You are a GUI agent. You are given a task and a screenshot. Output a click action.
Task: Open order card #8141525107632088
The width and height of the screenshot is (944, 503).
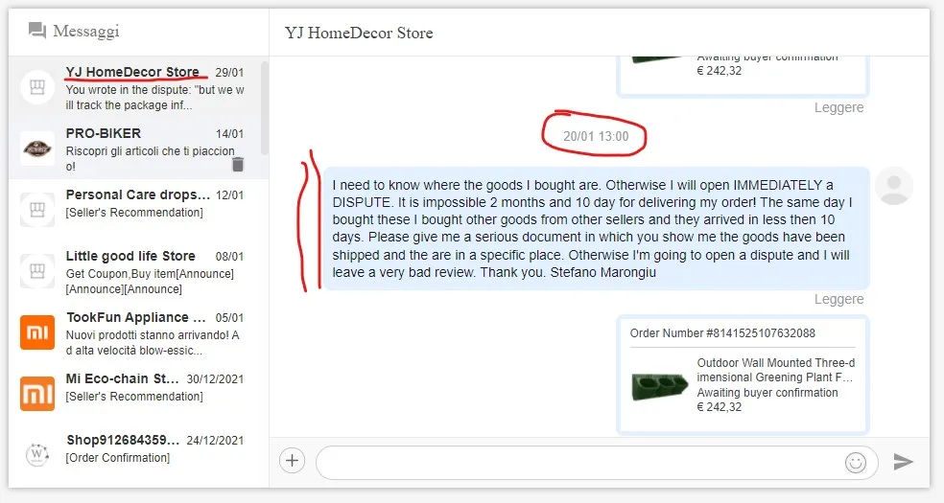pos(743,374)
